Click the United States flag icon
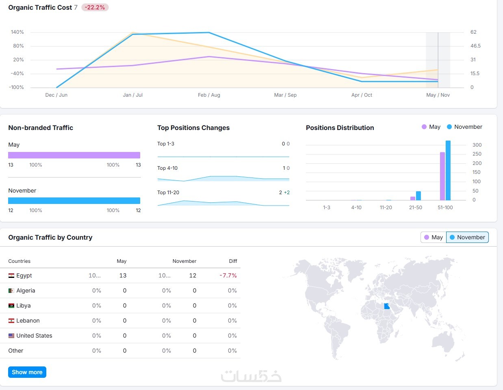 tap(11, 336)
